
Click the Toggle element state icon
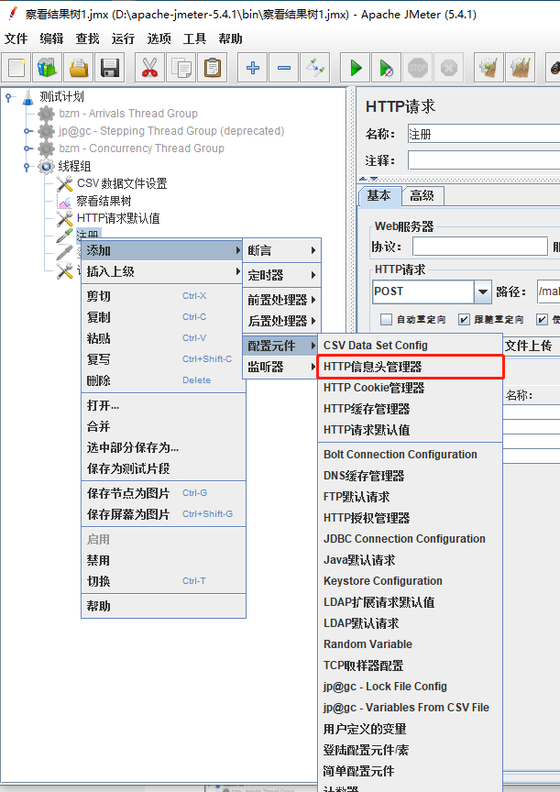[x=315, y=67]
